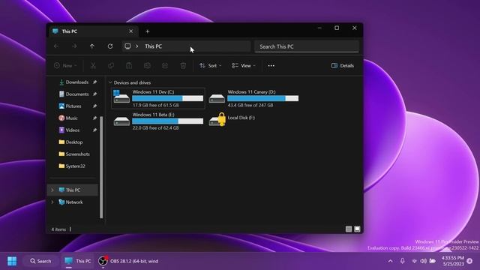The image size is (480, 270).
Task: Unpin Videos using its pin icon
Action: (x=95, y=130)
